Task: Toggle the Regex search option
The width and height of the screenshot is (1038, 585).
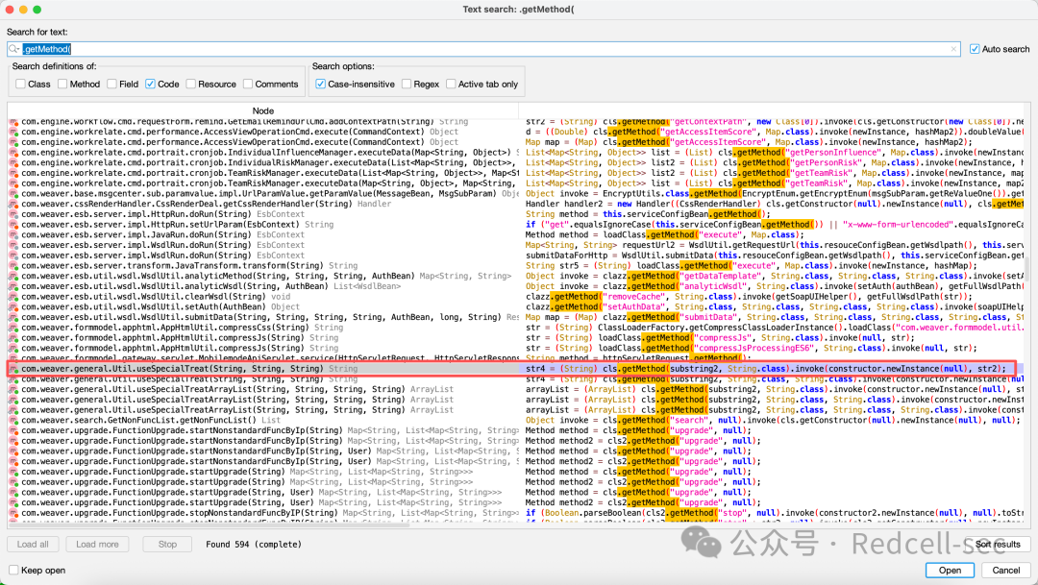Action: click(x=407, y=84)
